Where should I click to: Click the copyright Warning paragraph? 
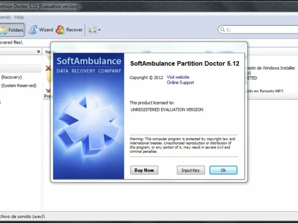[x=183, y=145]
